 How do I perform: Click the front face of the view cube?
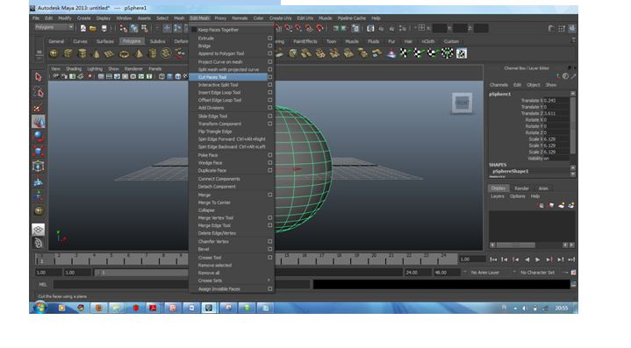[462, 103]
